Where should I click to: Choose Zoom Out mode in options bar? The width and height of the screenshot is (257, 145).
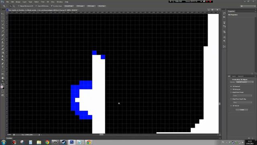(x=14, y=6)
